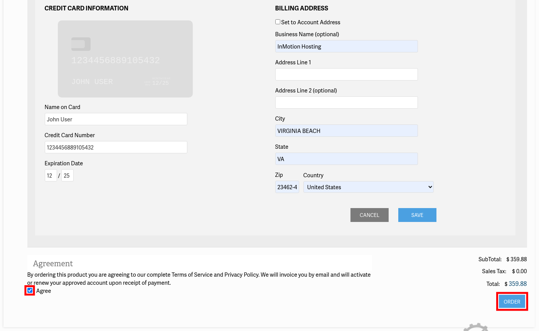Open the Country dropdown

(368, 187)
